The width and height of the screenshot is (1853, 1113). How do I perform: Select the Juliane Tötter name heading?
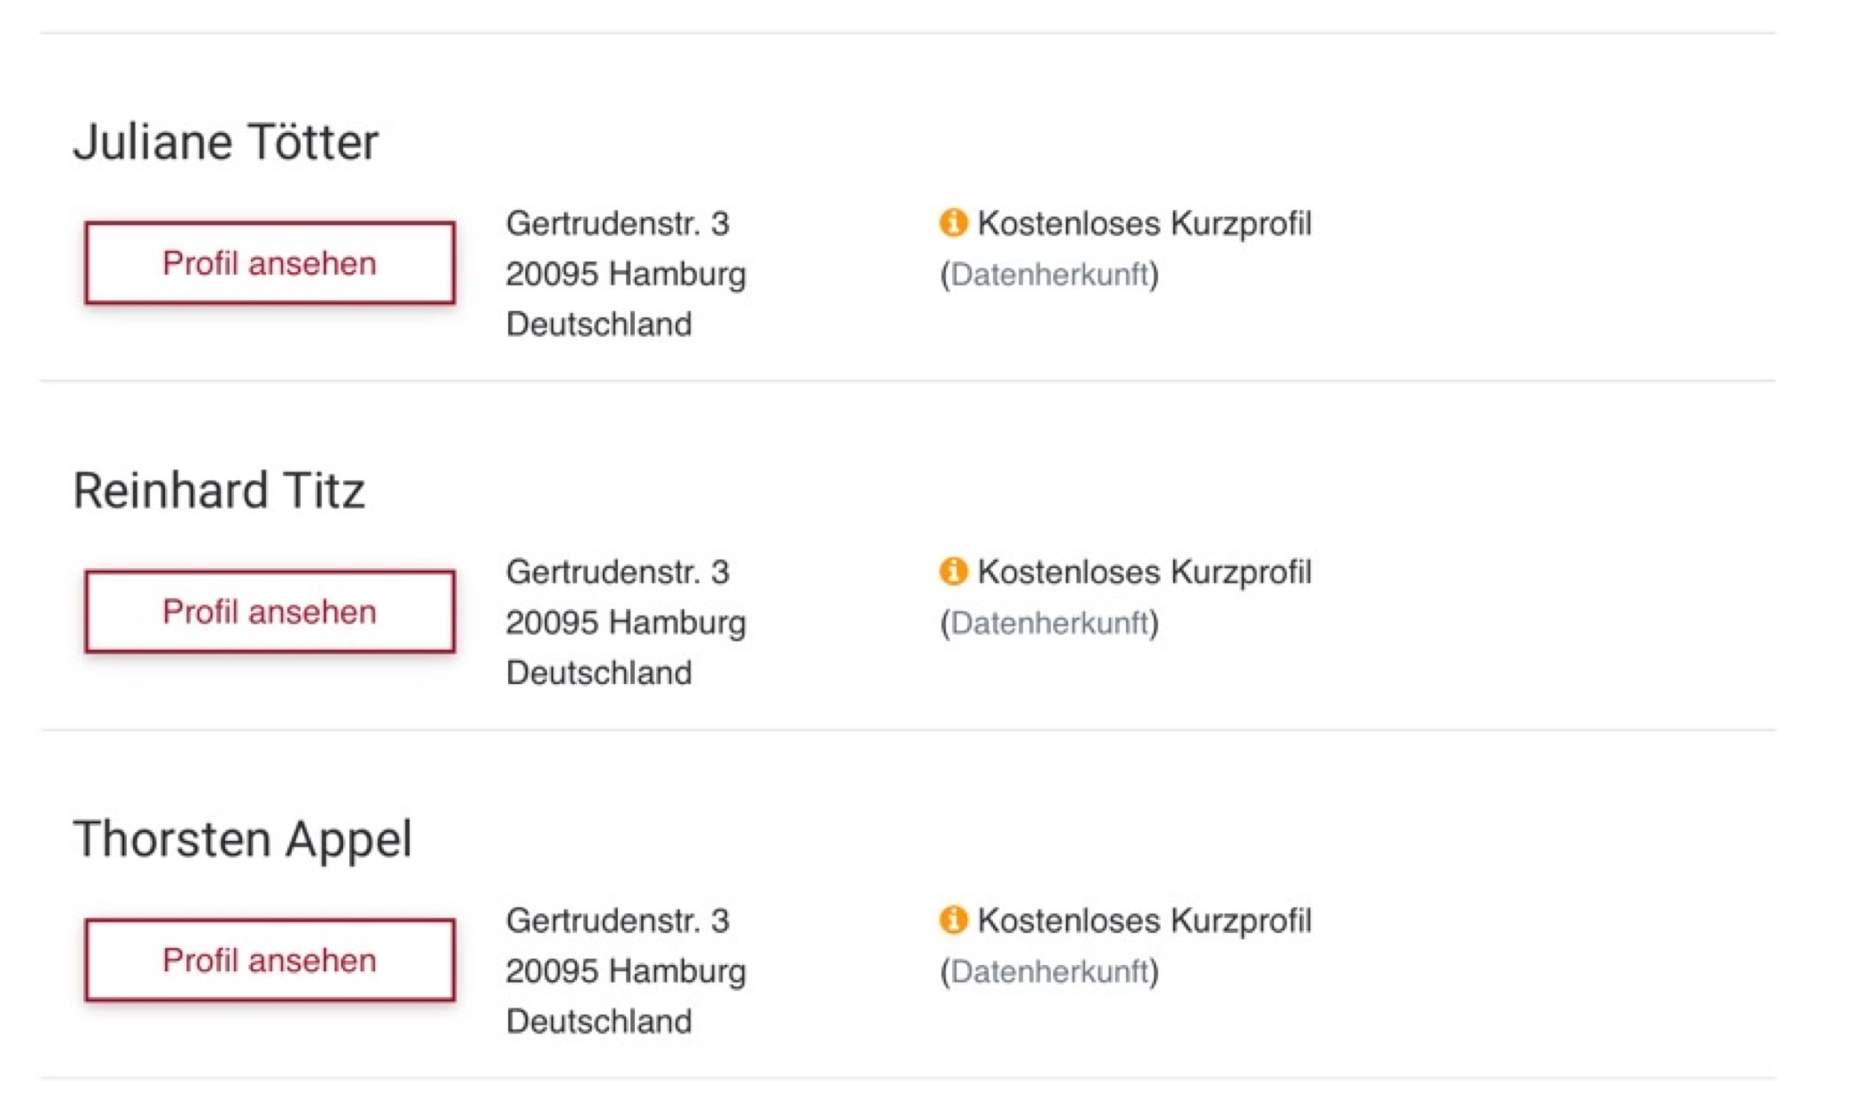click(226, 142)
